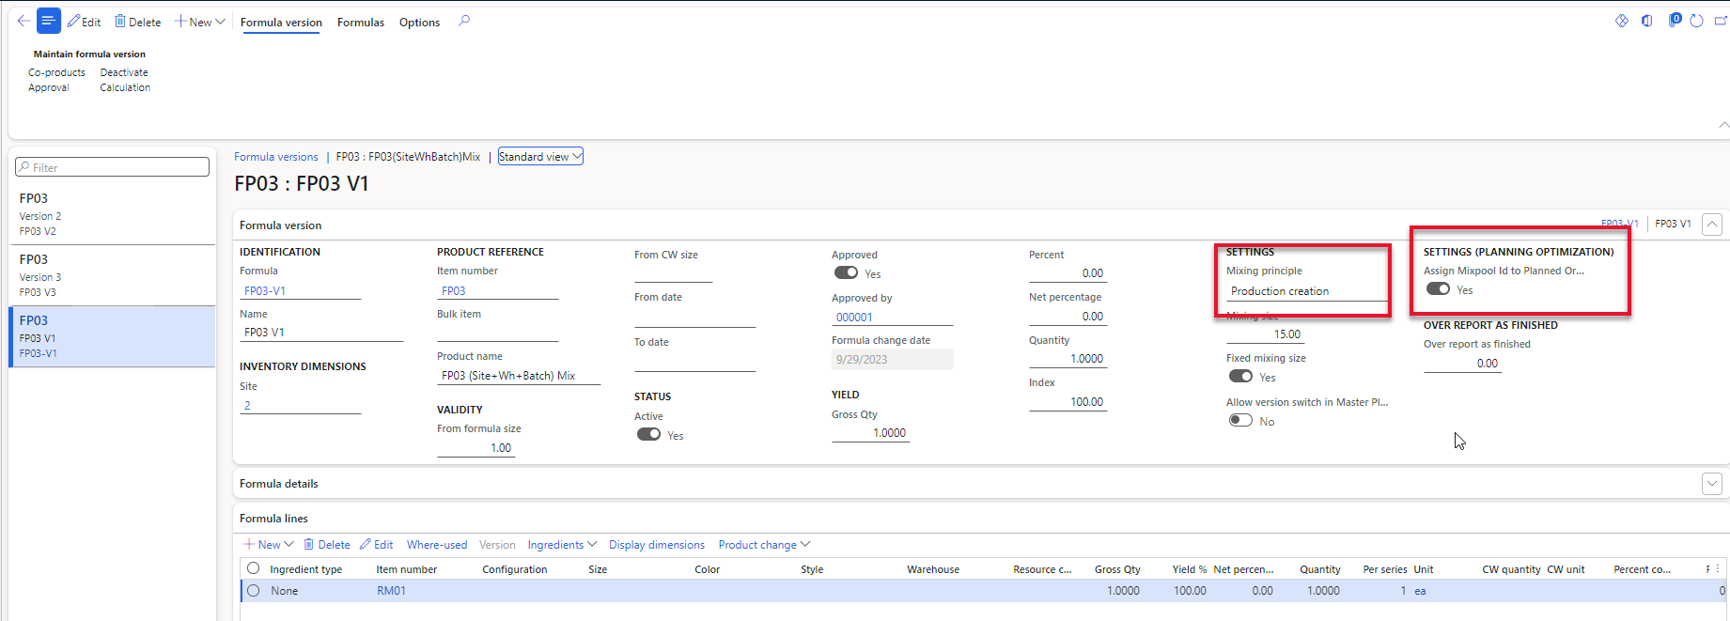Click the Co-products button

pyautogui.click(x=56, y=72)
